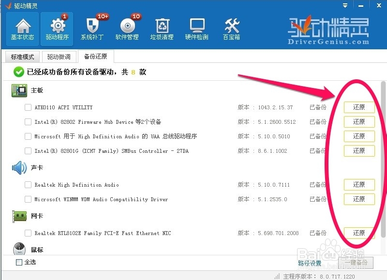This screenshot has width=387, height=280.
Task: Collapse the 主板 motherboard driver section
Action: [18, 90]
